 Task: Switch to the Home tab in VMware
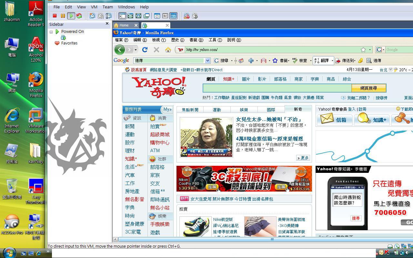(x=126, y=25)
